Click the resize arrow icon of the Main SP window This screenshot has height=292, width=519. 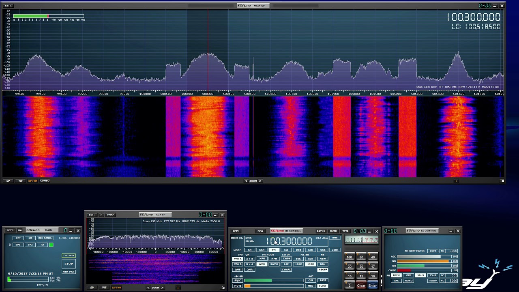coord(502,181)
